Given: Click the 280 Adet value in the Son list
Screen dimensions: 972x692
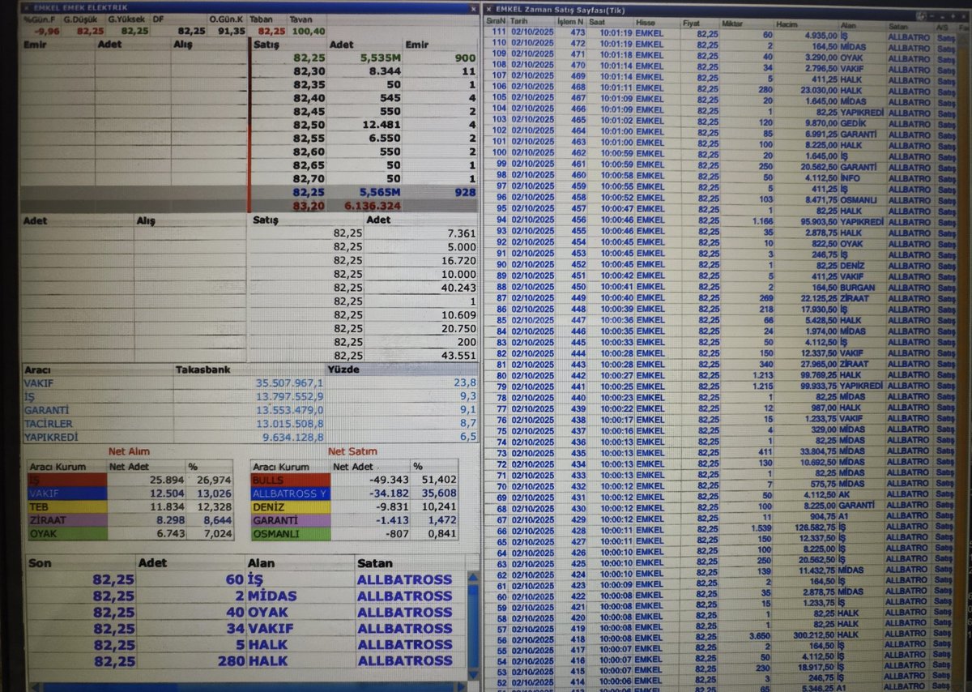Looking at the screenshot, I should (232, 660).
